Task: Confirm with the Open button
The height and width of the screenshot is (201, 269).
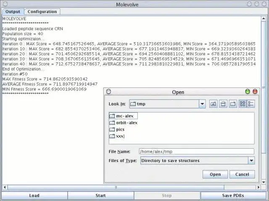Action: (x=215, y=174)
